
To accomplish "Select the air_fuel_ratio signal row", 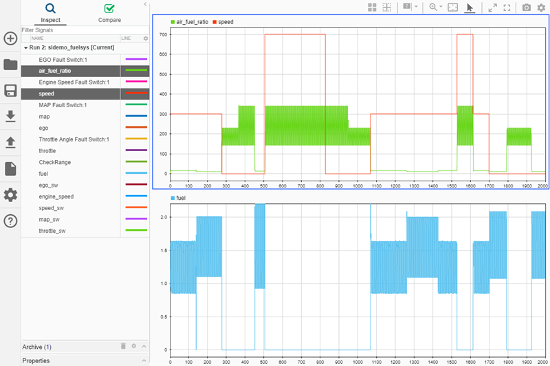I will click(85, 71).
